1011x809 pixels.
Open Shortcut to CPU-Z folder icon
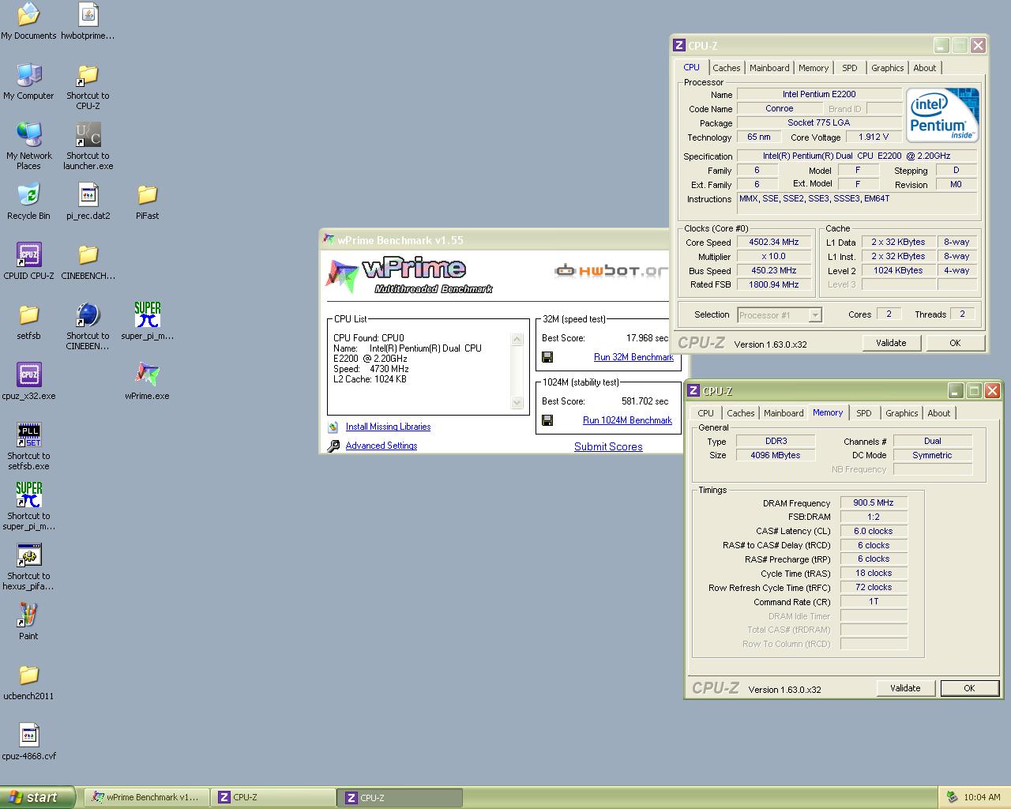88,87
